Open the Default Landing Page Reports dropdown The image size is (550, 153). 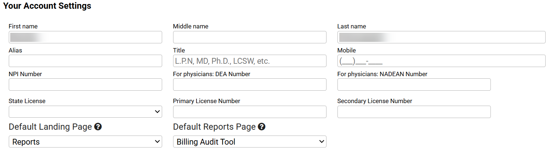click(x=85, y=142)
